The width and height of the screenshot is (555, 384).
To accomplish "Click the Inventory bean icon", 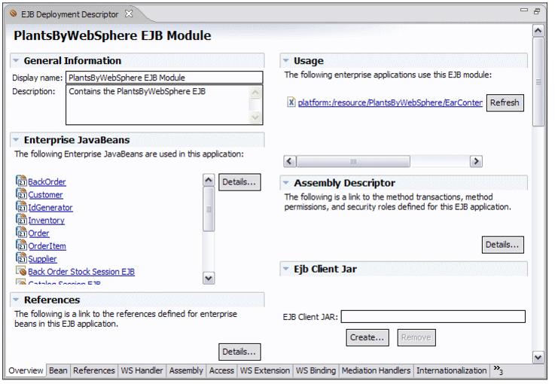I will (21, 219).
